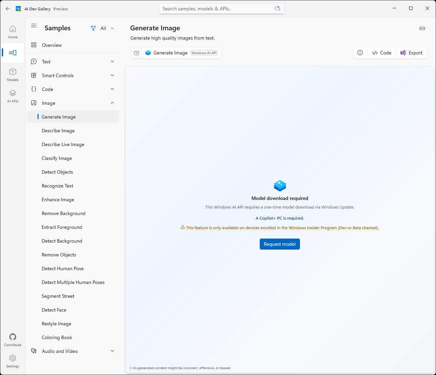
Task: Click the Audio and Video category icon
Action: pyautogui.click(x=34, y=351)
